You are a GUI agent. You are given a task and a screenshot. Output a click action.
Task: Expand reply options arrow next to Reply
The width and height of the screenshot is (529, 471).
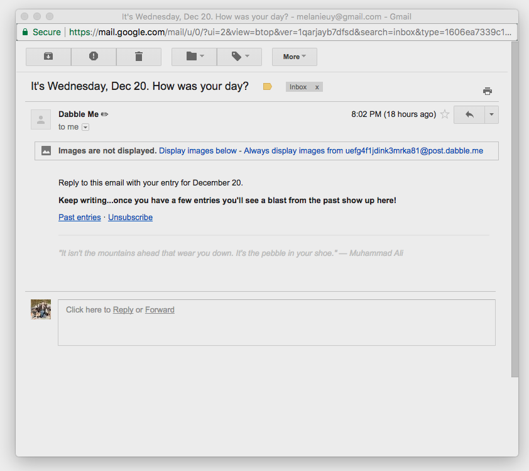pos(492,114)
